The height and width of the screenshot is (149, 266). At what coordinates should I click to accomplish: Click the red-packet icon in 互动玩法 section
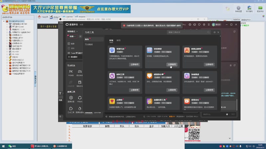click(x=80, y=82)
